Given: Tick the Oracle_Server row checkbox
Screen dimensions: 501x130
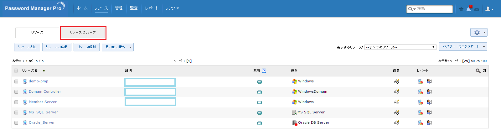Looking at the screenshot, I should pyautogui.click(x=16, y=123).
